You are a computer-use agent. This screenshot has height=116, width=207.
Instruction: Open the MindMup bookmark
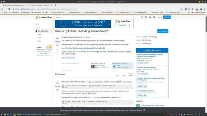(x=25, y=13)
